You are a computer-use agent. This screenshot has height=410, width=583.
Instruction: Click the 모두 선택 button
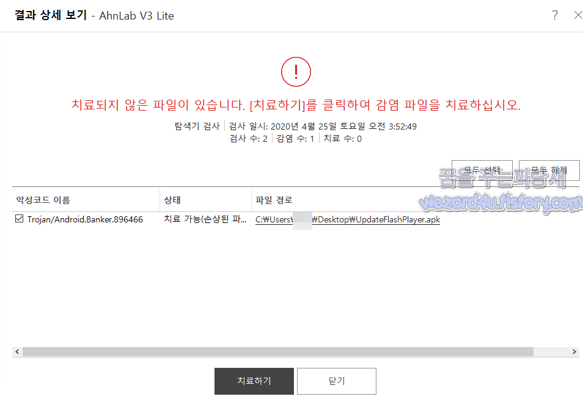482,170
